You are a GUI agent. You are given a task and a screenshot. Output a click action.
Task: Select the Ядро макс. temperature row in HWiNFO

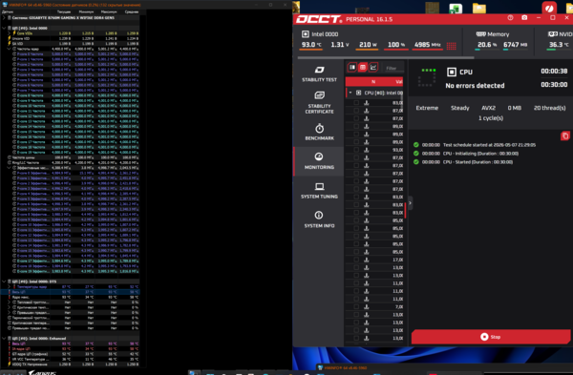click(74, 297)
